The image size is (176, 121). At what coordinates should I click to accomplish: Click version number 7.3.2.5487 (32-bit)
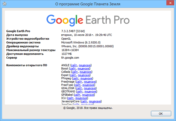pos(73,31)
